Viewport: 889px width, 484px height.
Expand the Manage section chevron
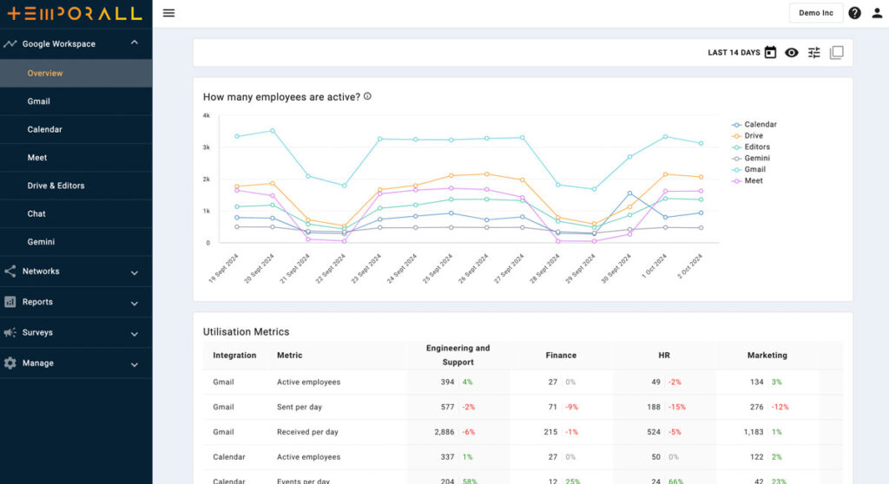coord(135,364)
